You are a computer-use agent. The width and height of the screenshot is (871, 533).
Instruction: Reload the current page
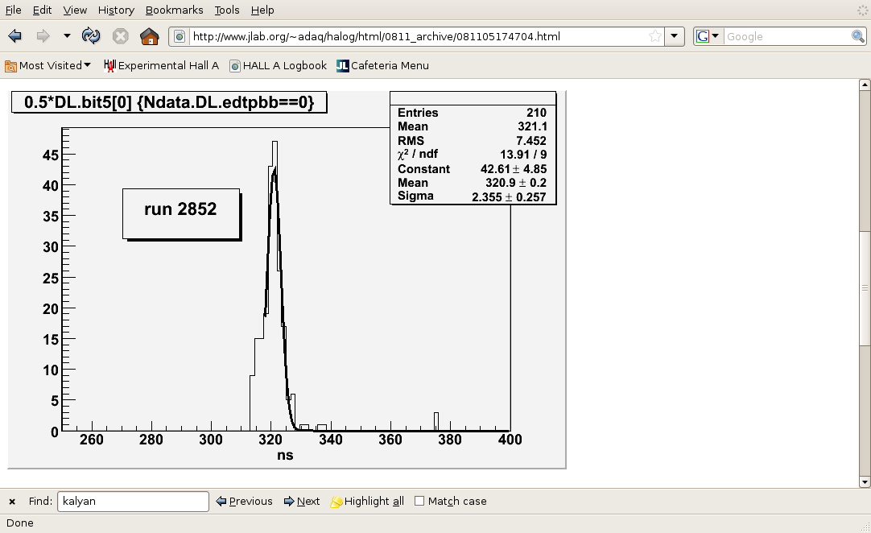coord(91,37)
